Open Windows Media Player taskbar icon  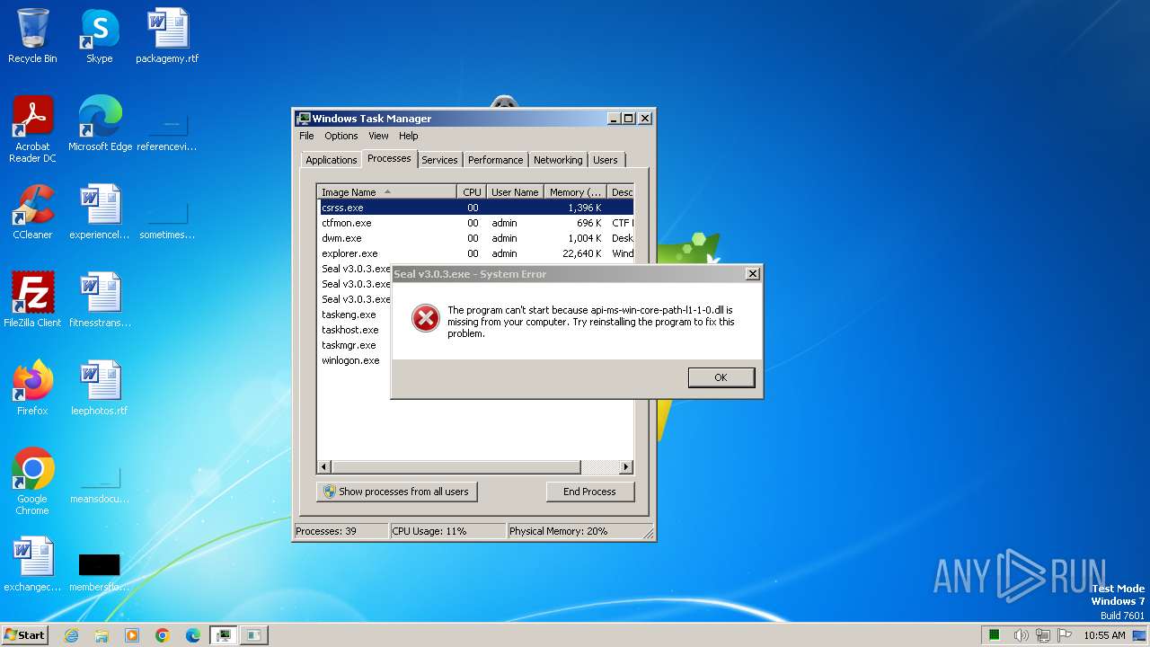[132, 635]
